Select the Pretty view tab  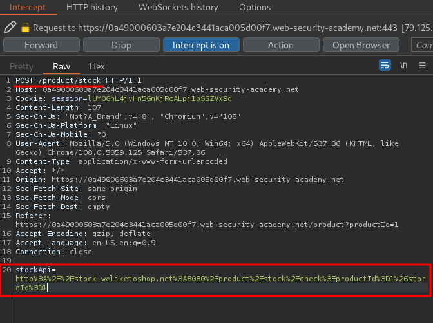[21, 66]
